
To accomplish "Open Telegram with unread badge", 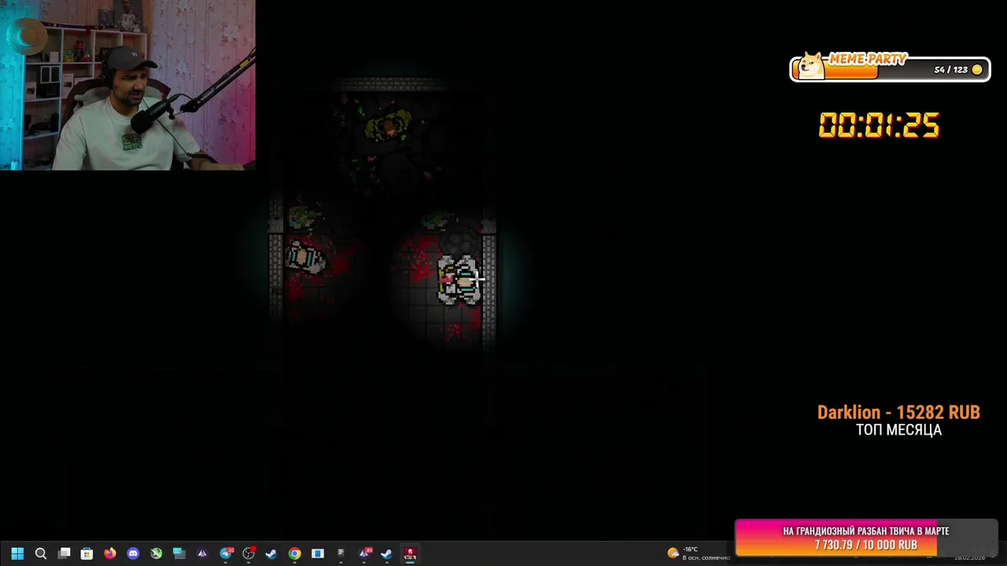I will pos(226,553).
